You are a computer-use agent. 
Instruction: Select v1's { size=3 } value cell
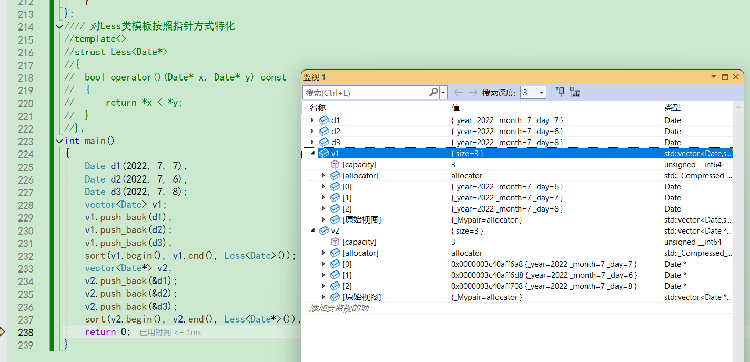555,153
